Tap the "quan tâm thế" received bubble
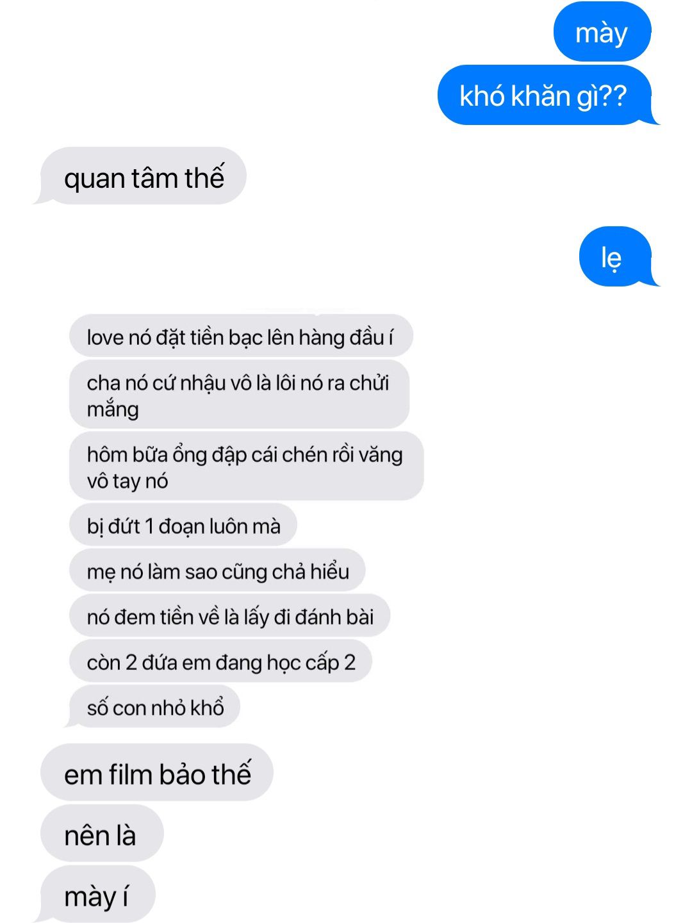Screen dimensions: 692x923 (x=142, y=176)
